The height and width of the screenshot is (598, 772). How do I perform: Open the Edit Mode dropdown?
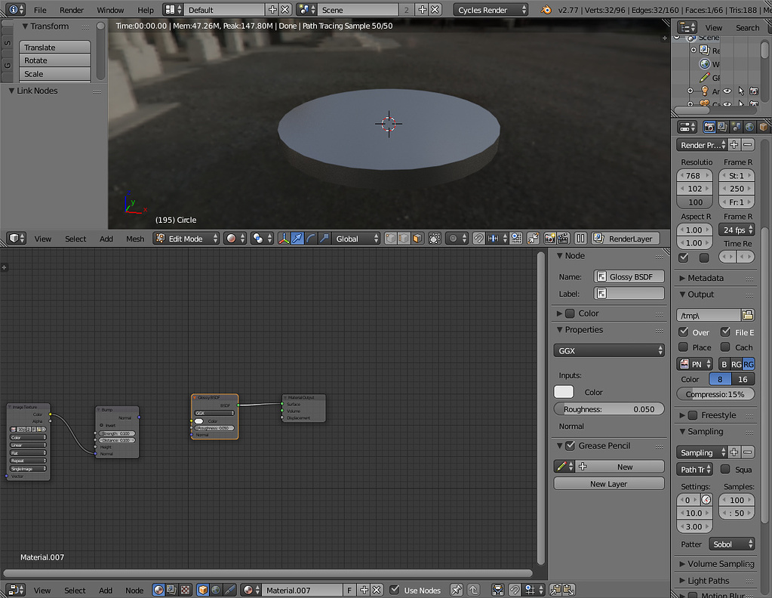pyautogui.click(x=186, y=239)
